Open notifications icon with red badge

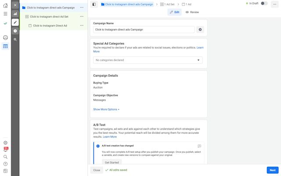coord(6,150)
